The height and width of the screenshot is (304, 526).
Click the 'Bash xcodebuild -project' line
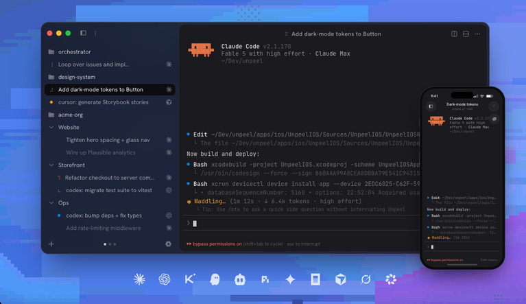point(303,165)
